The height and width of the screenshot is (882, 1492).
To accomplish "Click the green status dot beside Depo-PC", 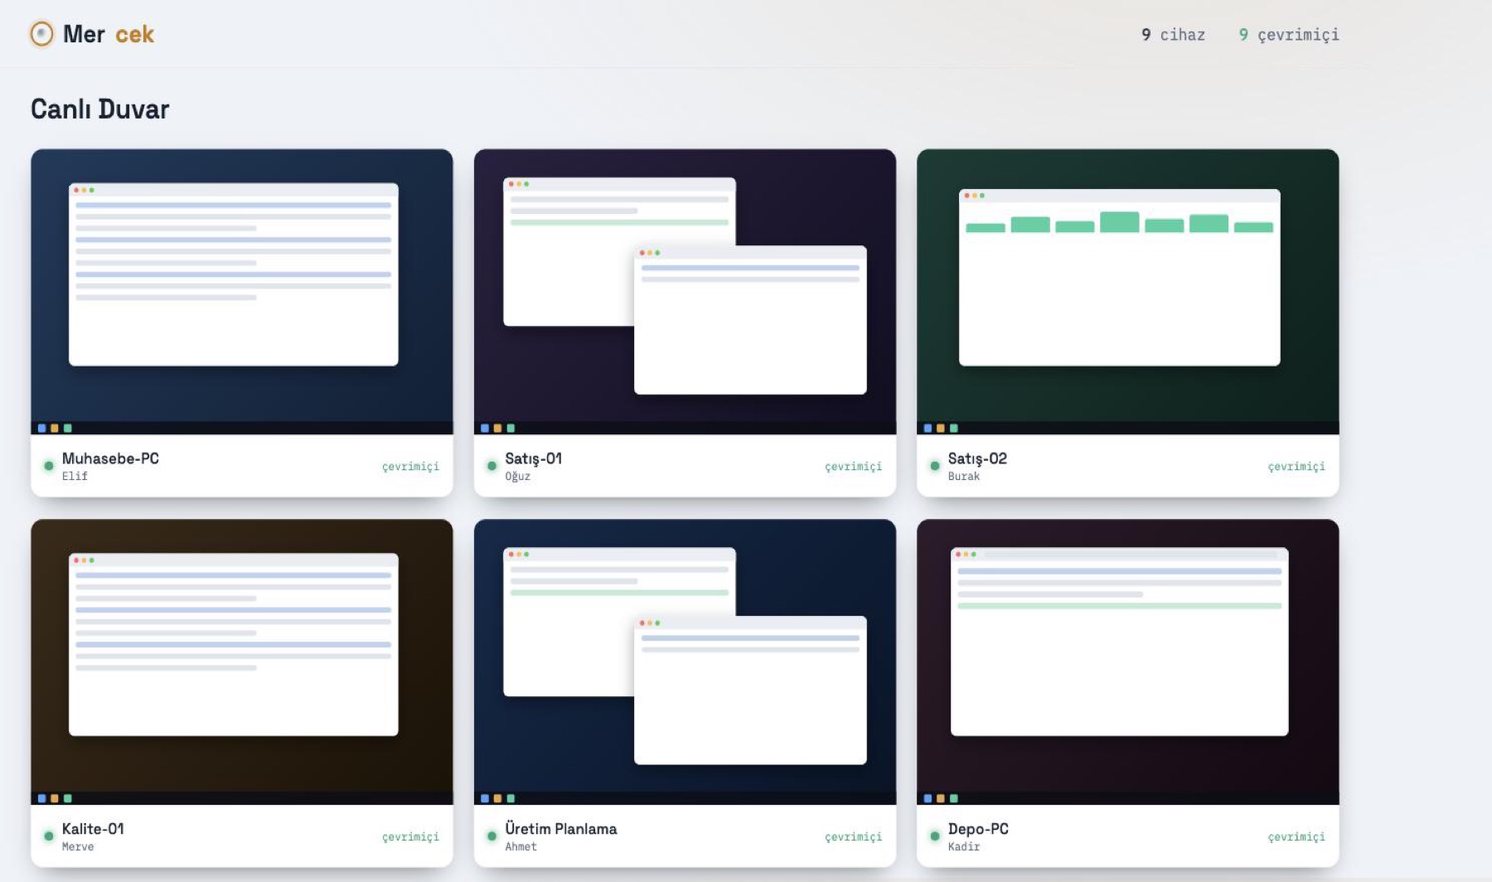I will coord(935,836).
